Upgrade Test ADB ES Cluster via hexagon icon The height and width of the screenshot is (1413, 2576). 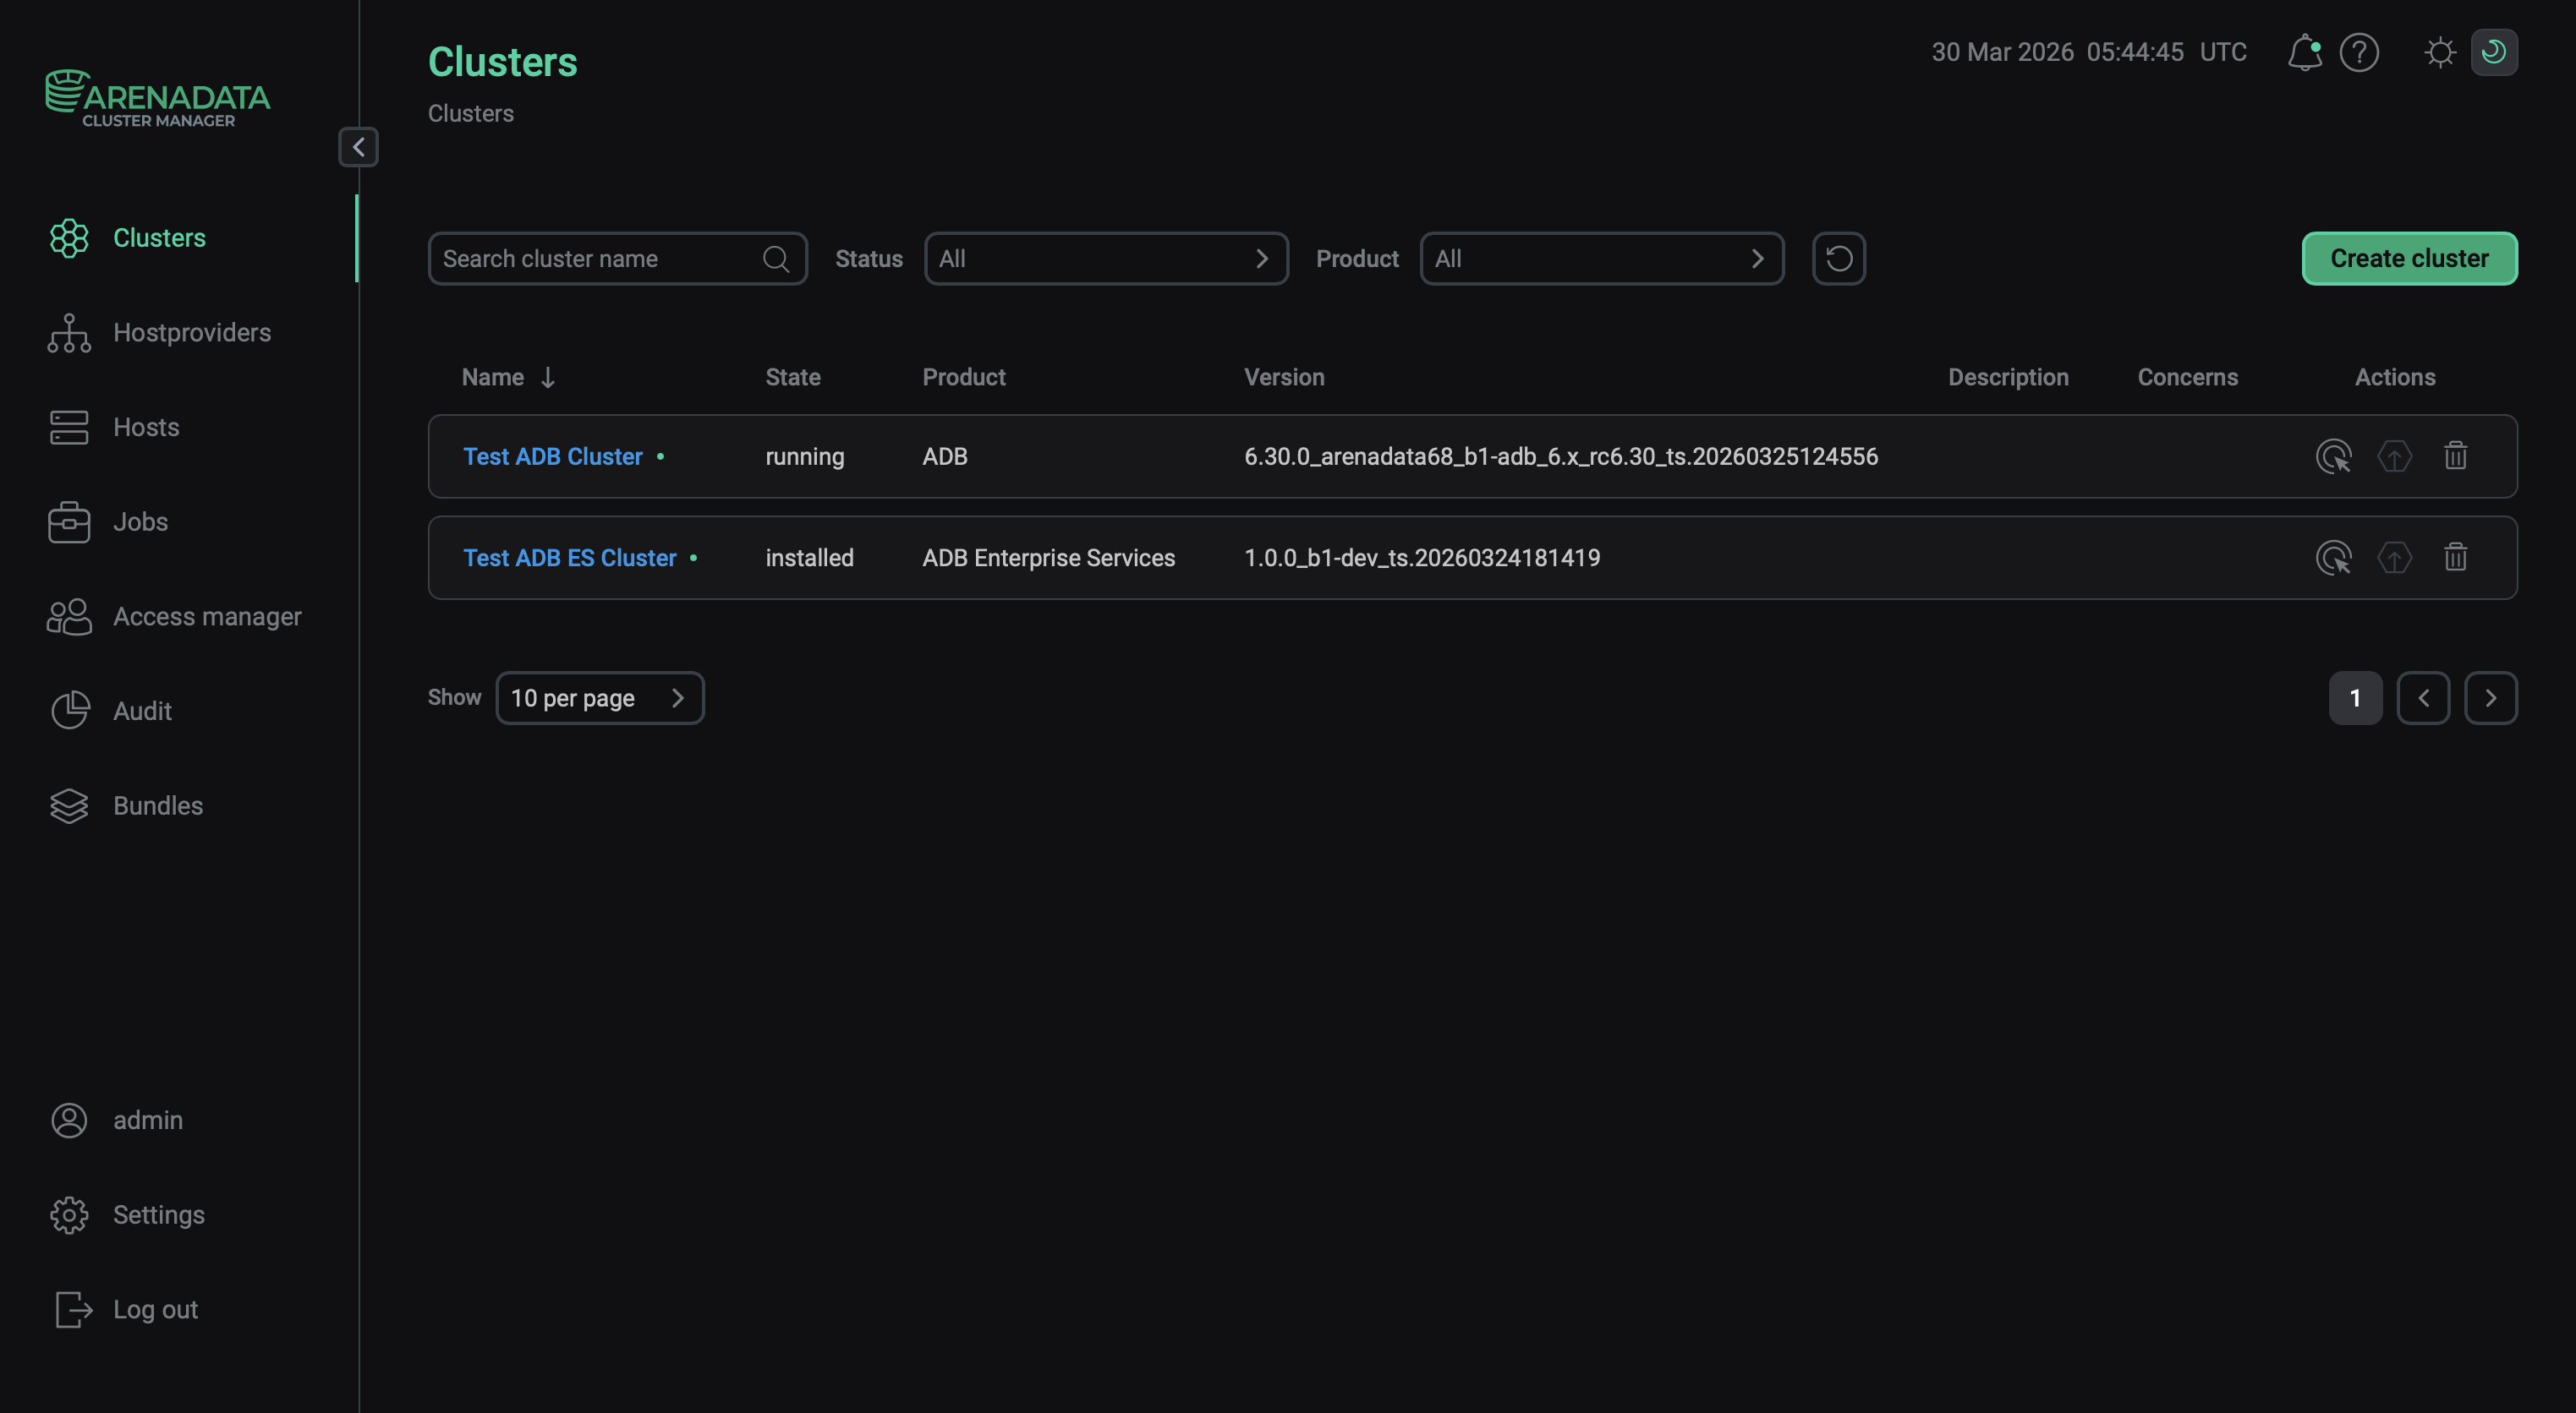(2394, 558)
